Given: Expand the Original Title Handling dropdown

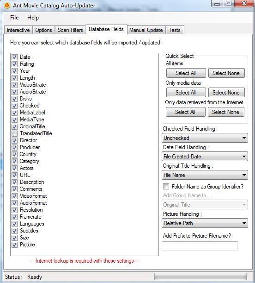Looking at the screenshot, I should (x=205, y=175).
